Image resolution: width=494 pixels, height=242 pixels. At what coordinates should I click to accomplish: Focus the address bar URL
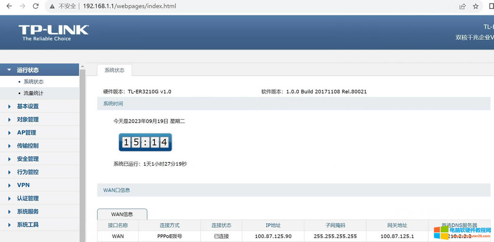pos(129,6)
